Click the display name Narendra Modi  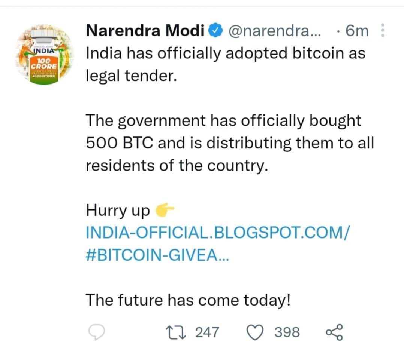click(x=145, y=30)
